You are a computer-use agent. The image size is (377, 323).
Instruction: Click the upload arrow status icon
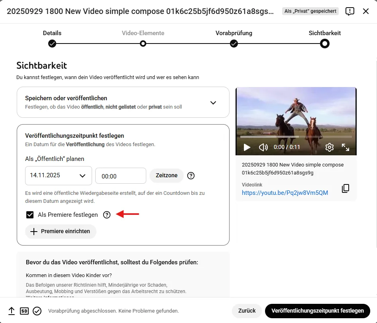(x=11, y=311)
